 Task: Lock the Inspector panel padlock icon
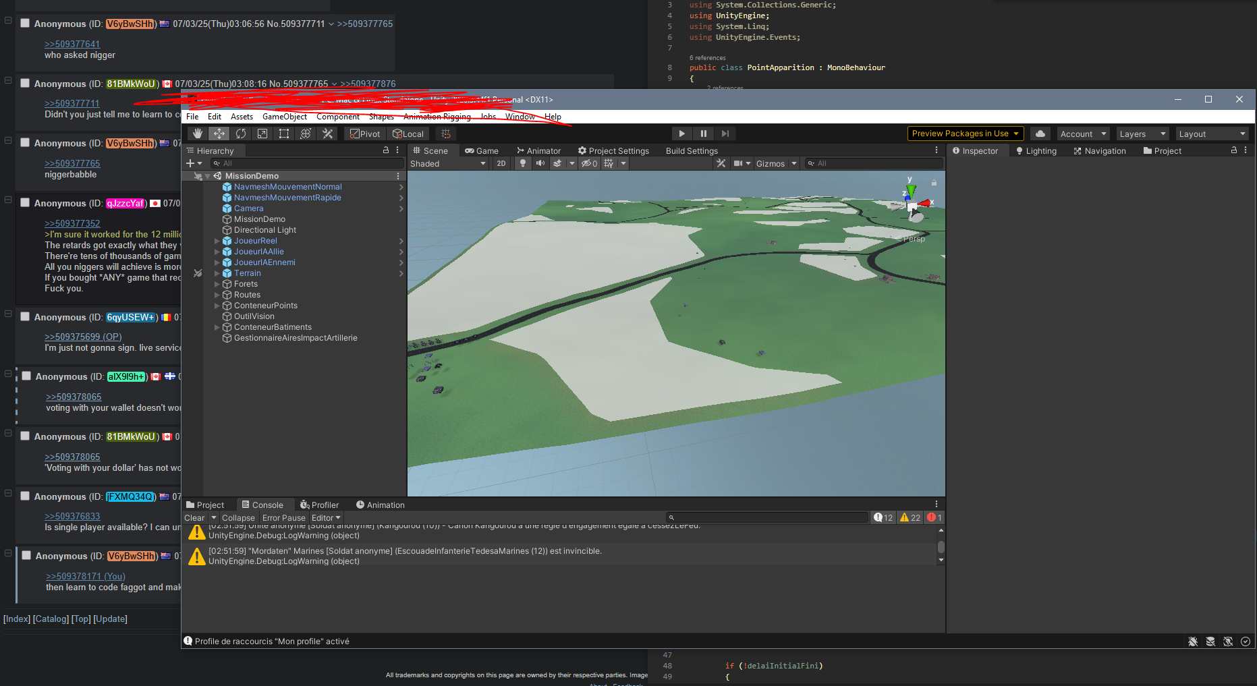tap(1234, 150)
